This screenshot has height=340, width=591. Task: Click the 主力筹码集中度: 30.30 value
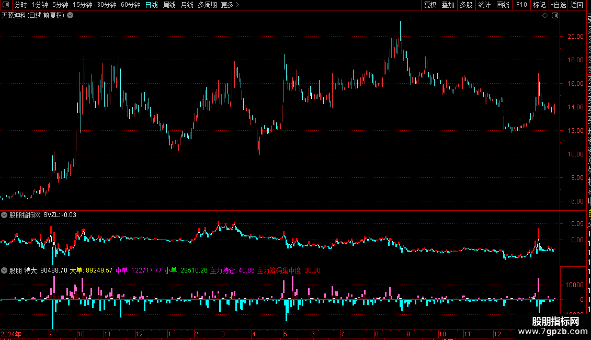pos(289,270)
